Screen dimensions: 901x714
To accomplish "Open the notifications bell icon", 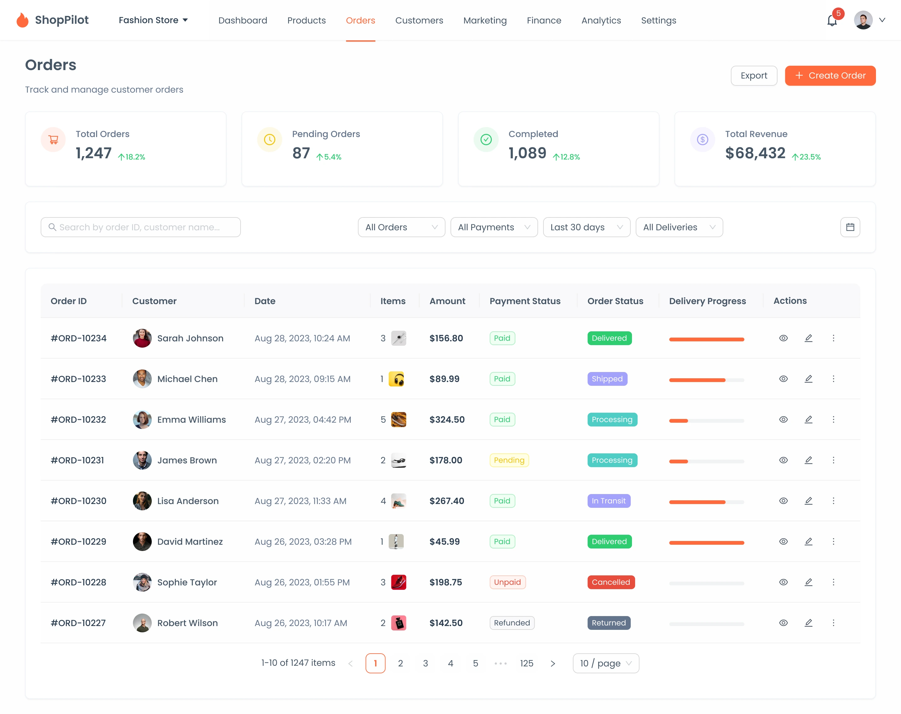I will (832, 20).
